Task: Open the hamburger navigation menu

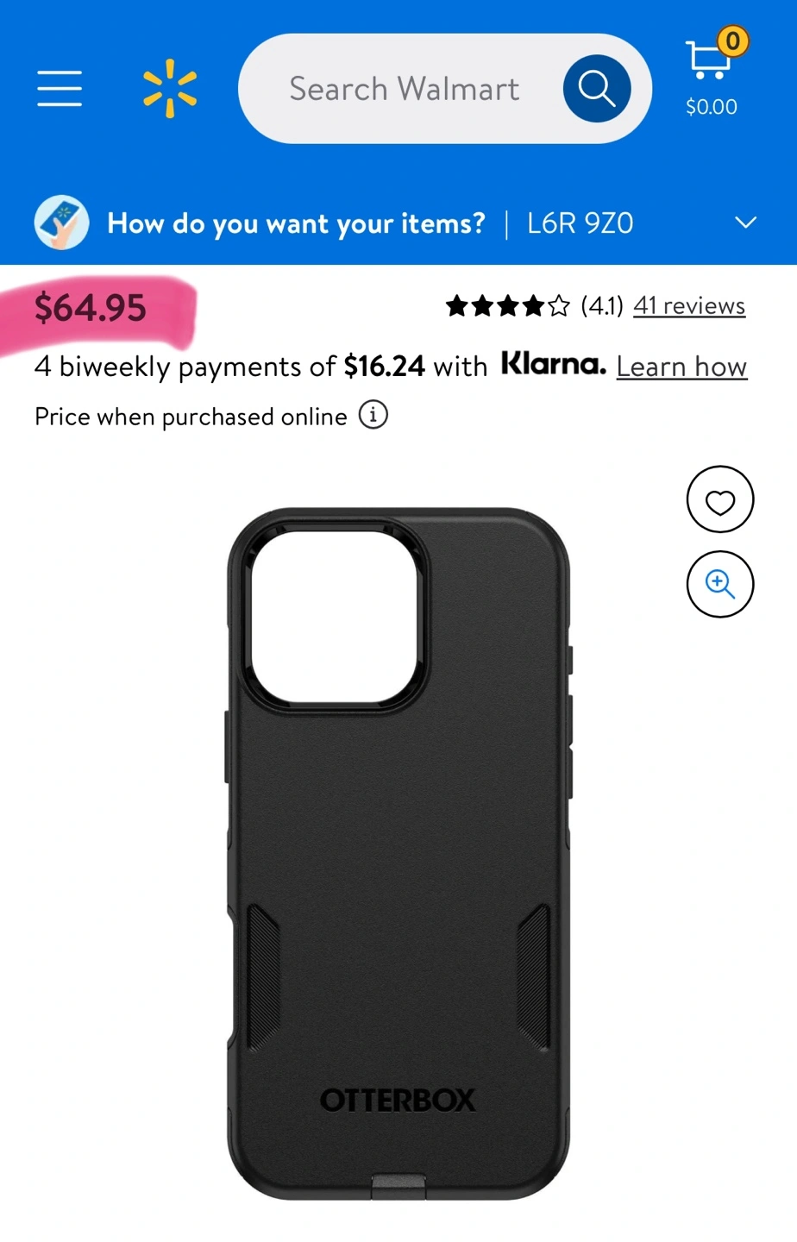Action: point(60,89)
